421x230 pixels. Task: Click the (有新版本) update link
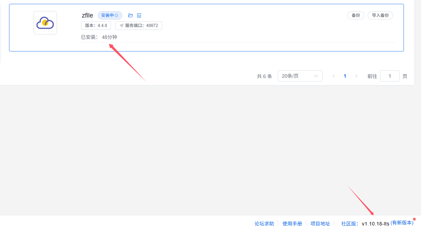tap(402, 223)
